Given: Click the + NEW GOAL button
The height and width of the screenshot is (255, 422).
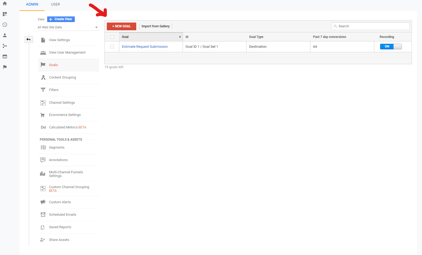Looking at the screenshot, I should tap(121, 26).
